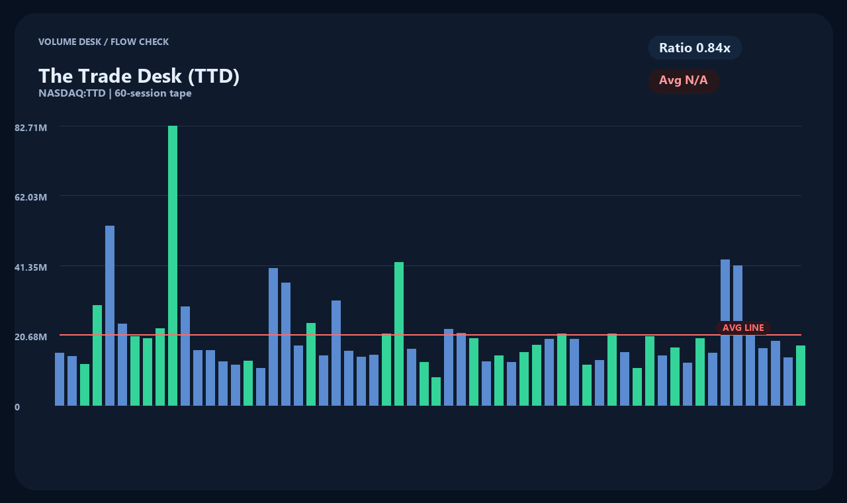Click the Ratio 0.84x badge
847x503 pixels.
pyautogui.click(x=695, y=48)
